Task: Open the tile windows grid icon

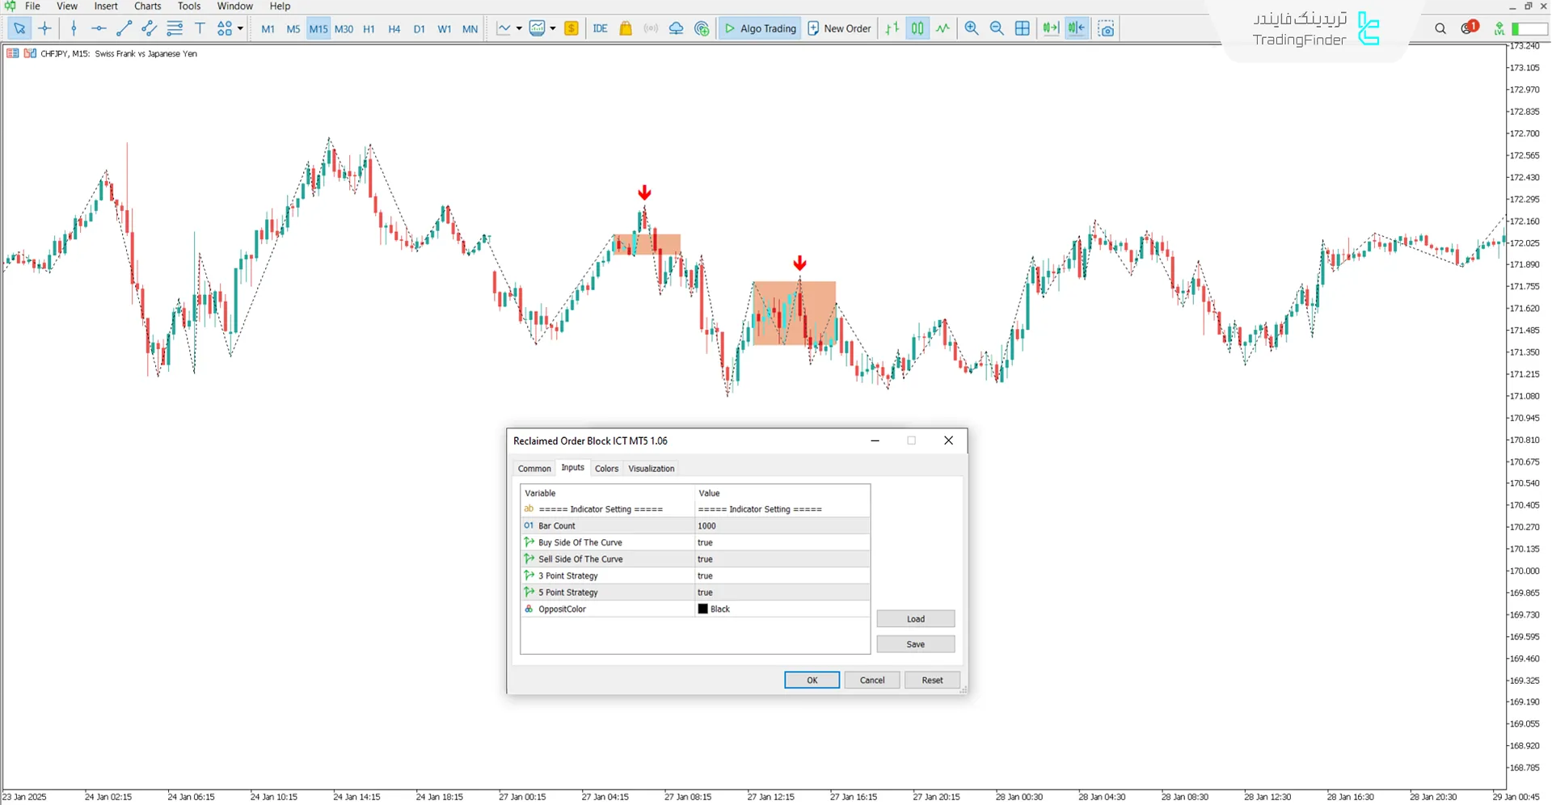Action: pos(1023,28)
